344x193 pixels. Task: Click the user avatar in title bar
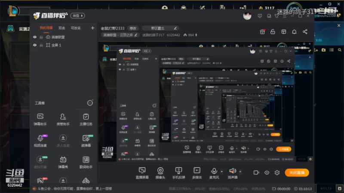pos(247,16)
